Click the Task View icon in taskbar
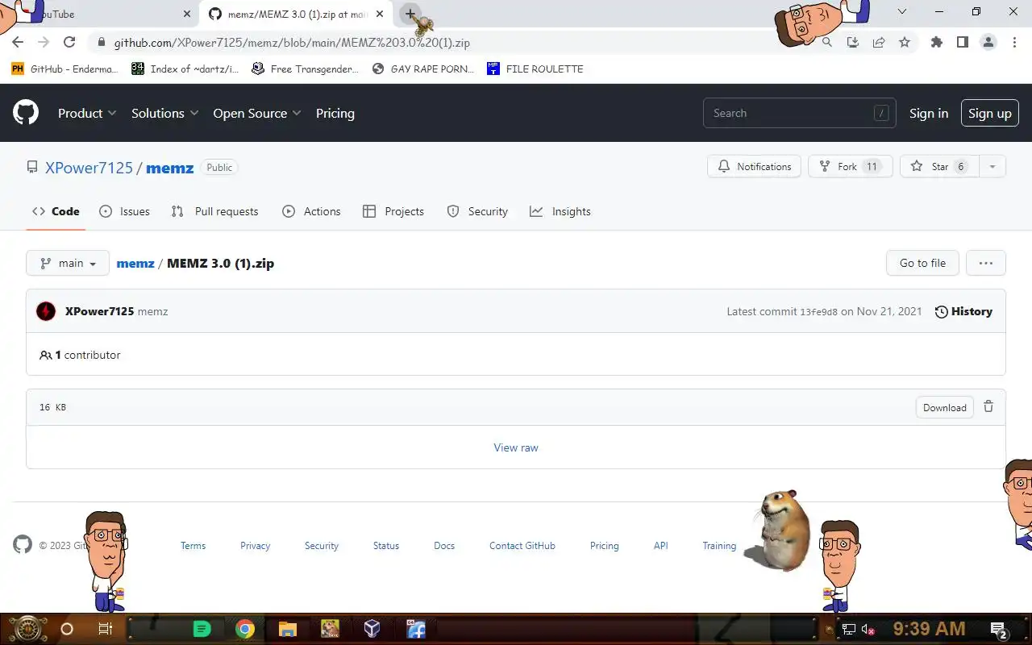 click(105, 629)
